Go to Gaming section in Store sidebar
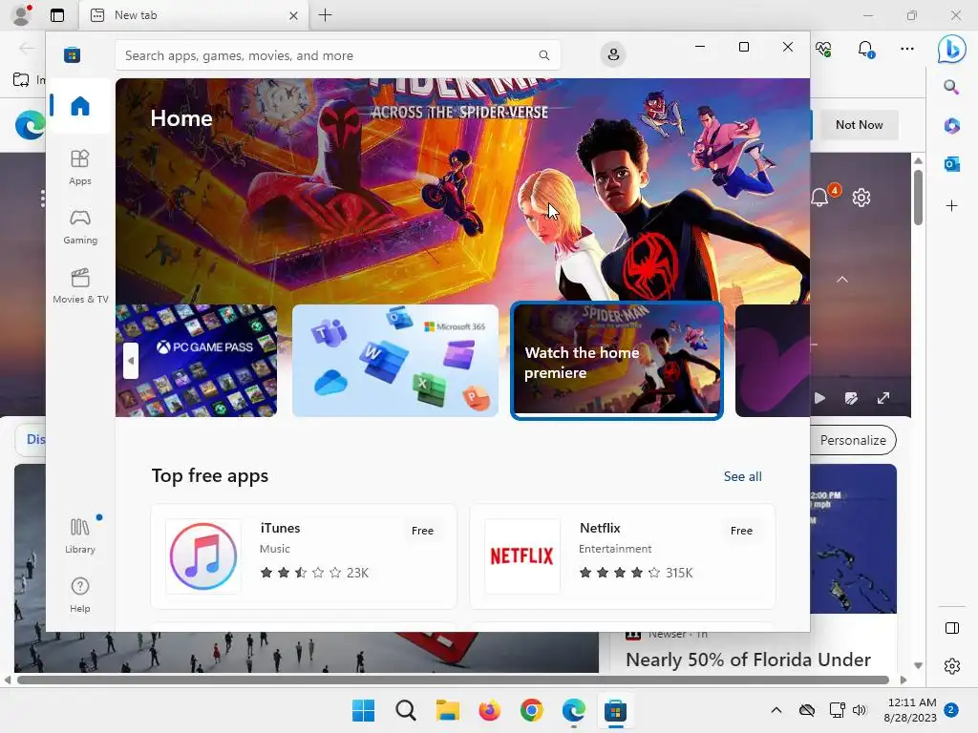 click(80, 227)
